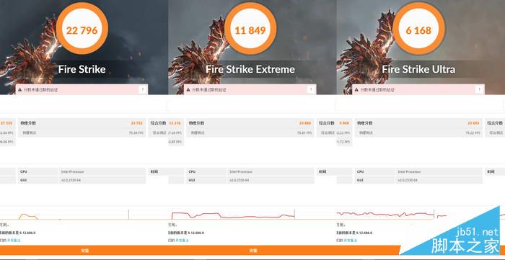Click the physics score value 23 880
The image size is (505, 260).
coord(305,123)
